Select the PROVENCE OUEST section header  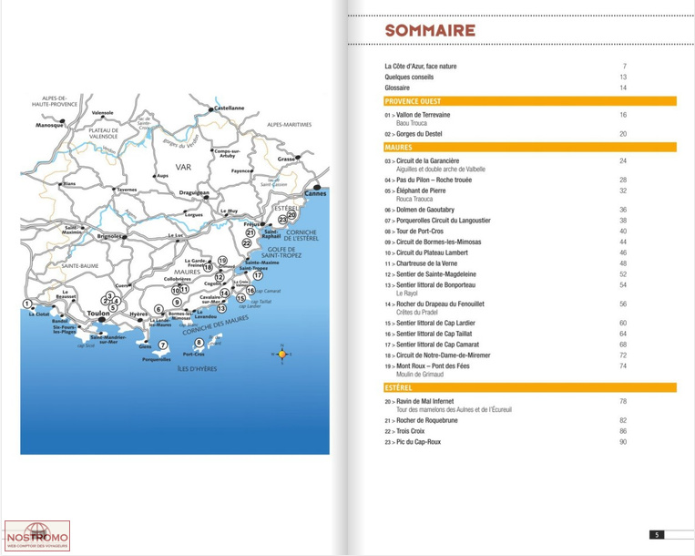[530, 101]
